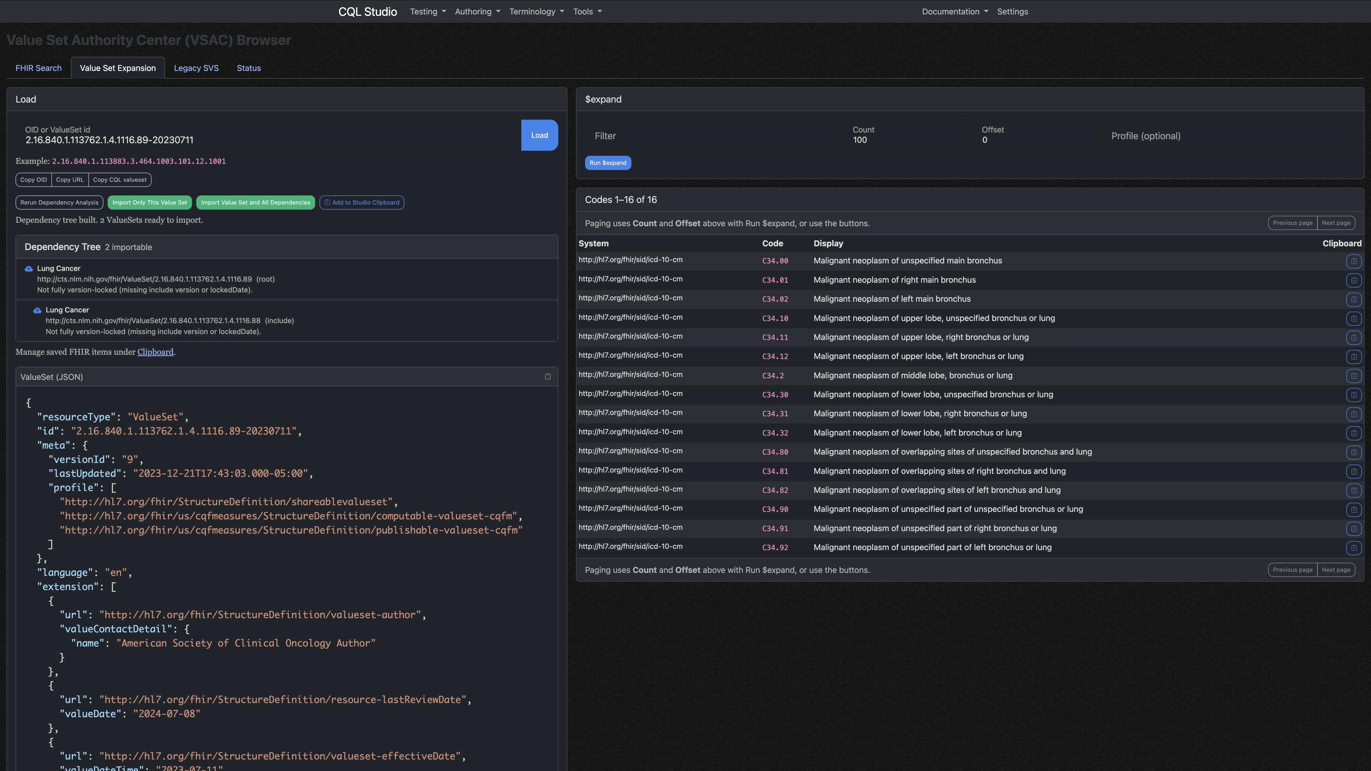1371x771 pixels.
Task: Switch to the FHIR Search tab
Action: [x=38, y=68]
